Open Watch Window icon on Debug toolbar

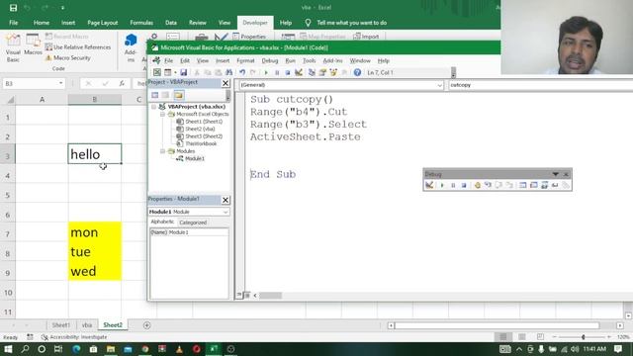(x=544, y=185)
